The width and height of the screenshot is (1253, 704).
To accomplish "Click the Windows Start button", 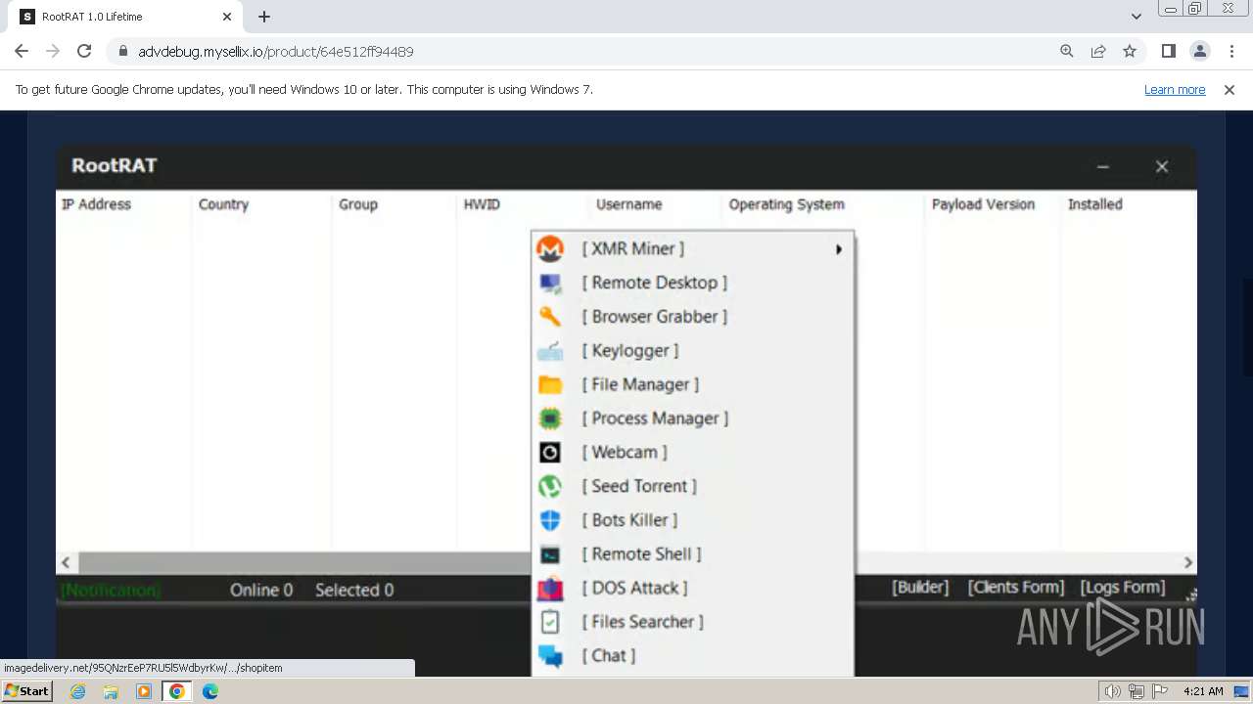I will point(27,691).
